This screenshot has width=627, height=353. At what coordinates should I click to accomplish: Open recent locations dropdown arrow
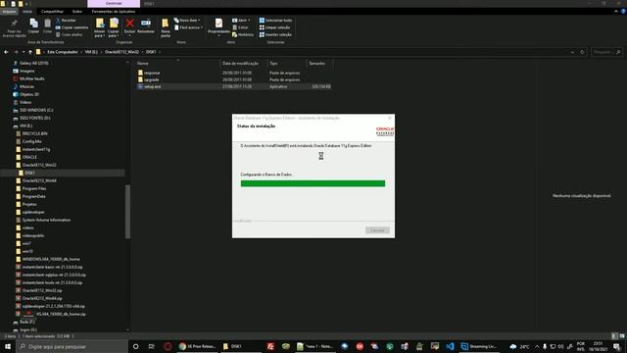[x=24, y=52]
